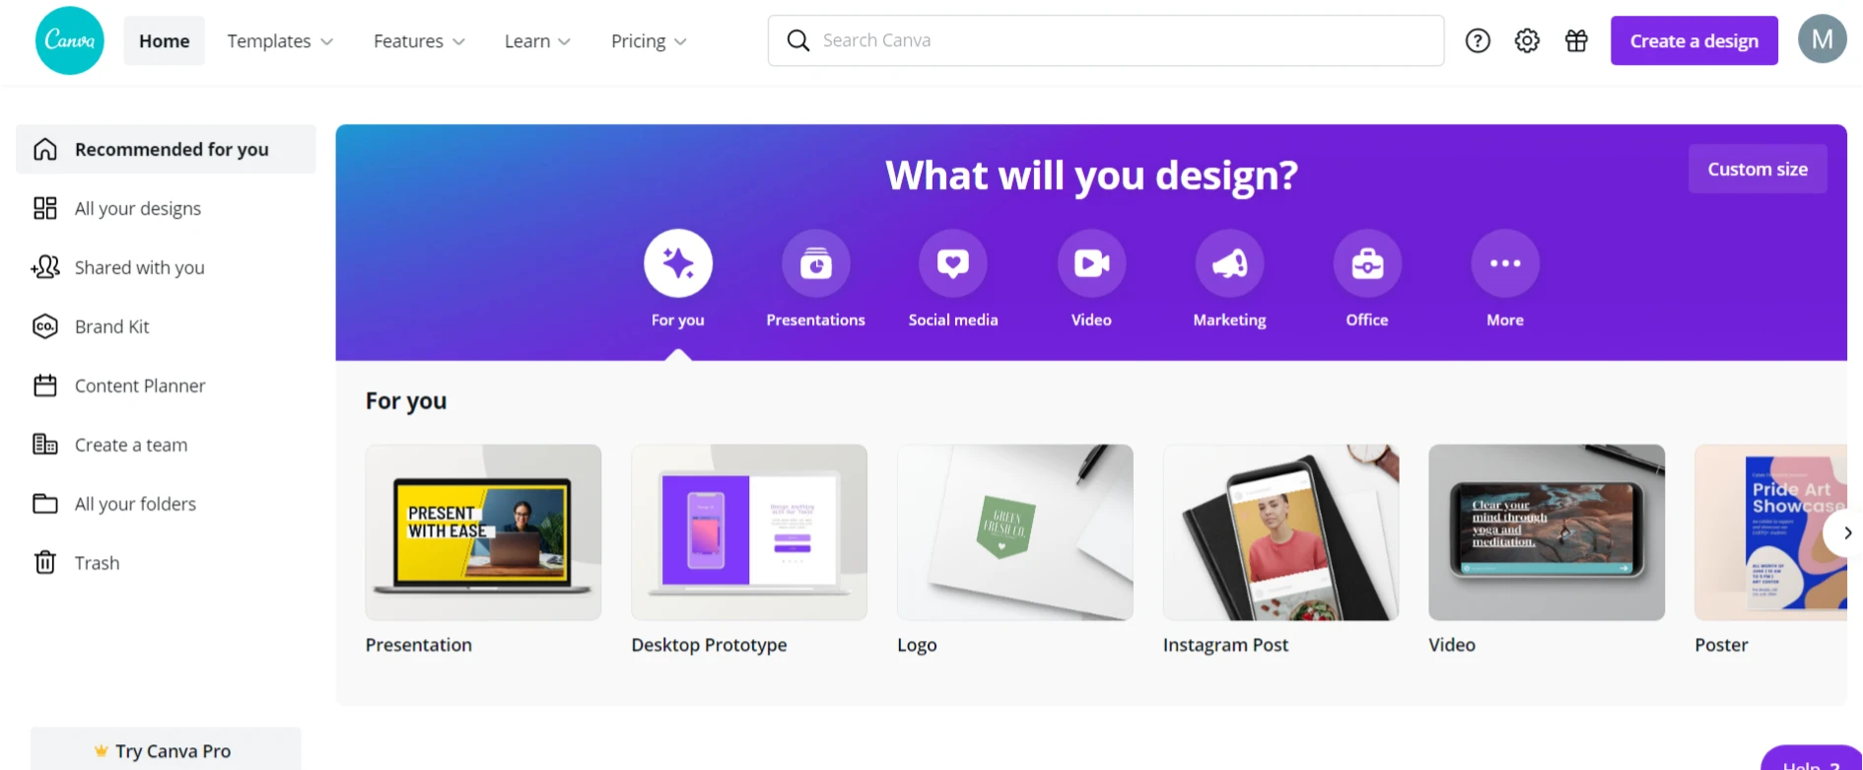The height and width of the screenshot is (770, 1863).
Task: Open the Pricing dropdown
Action: tap(649, 40)
